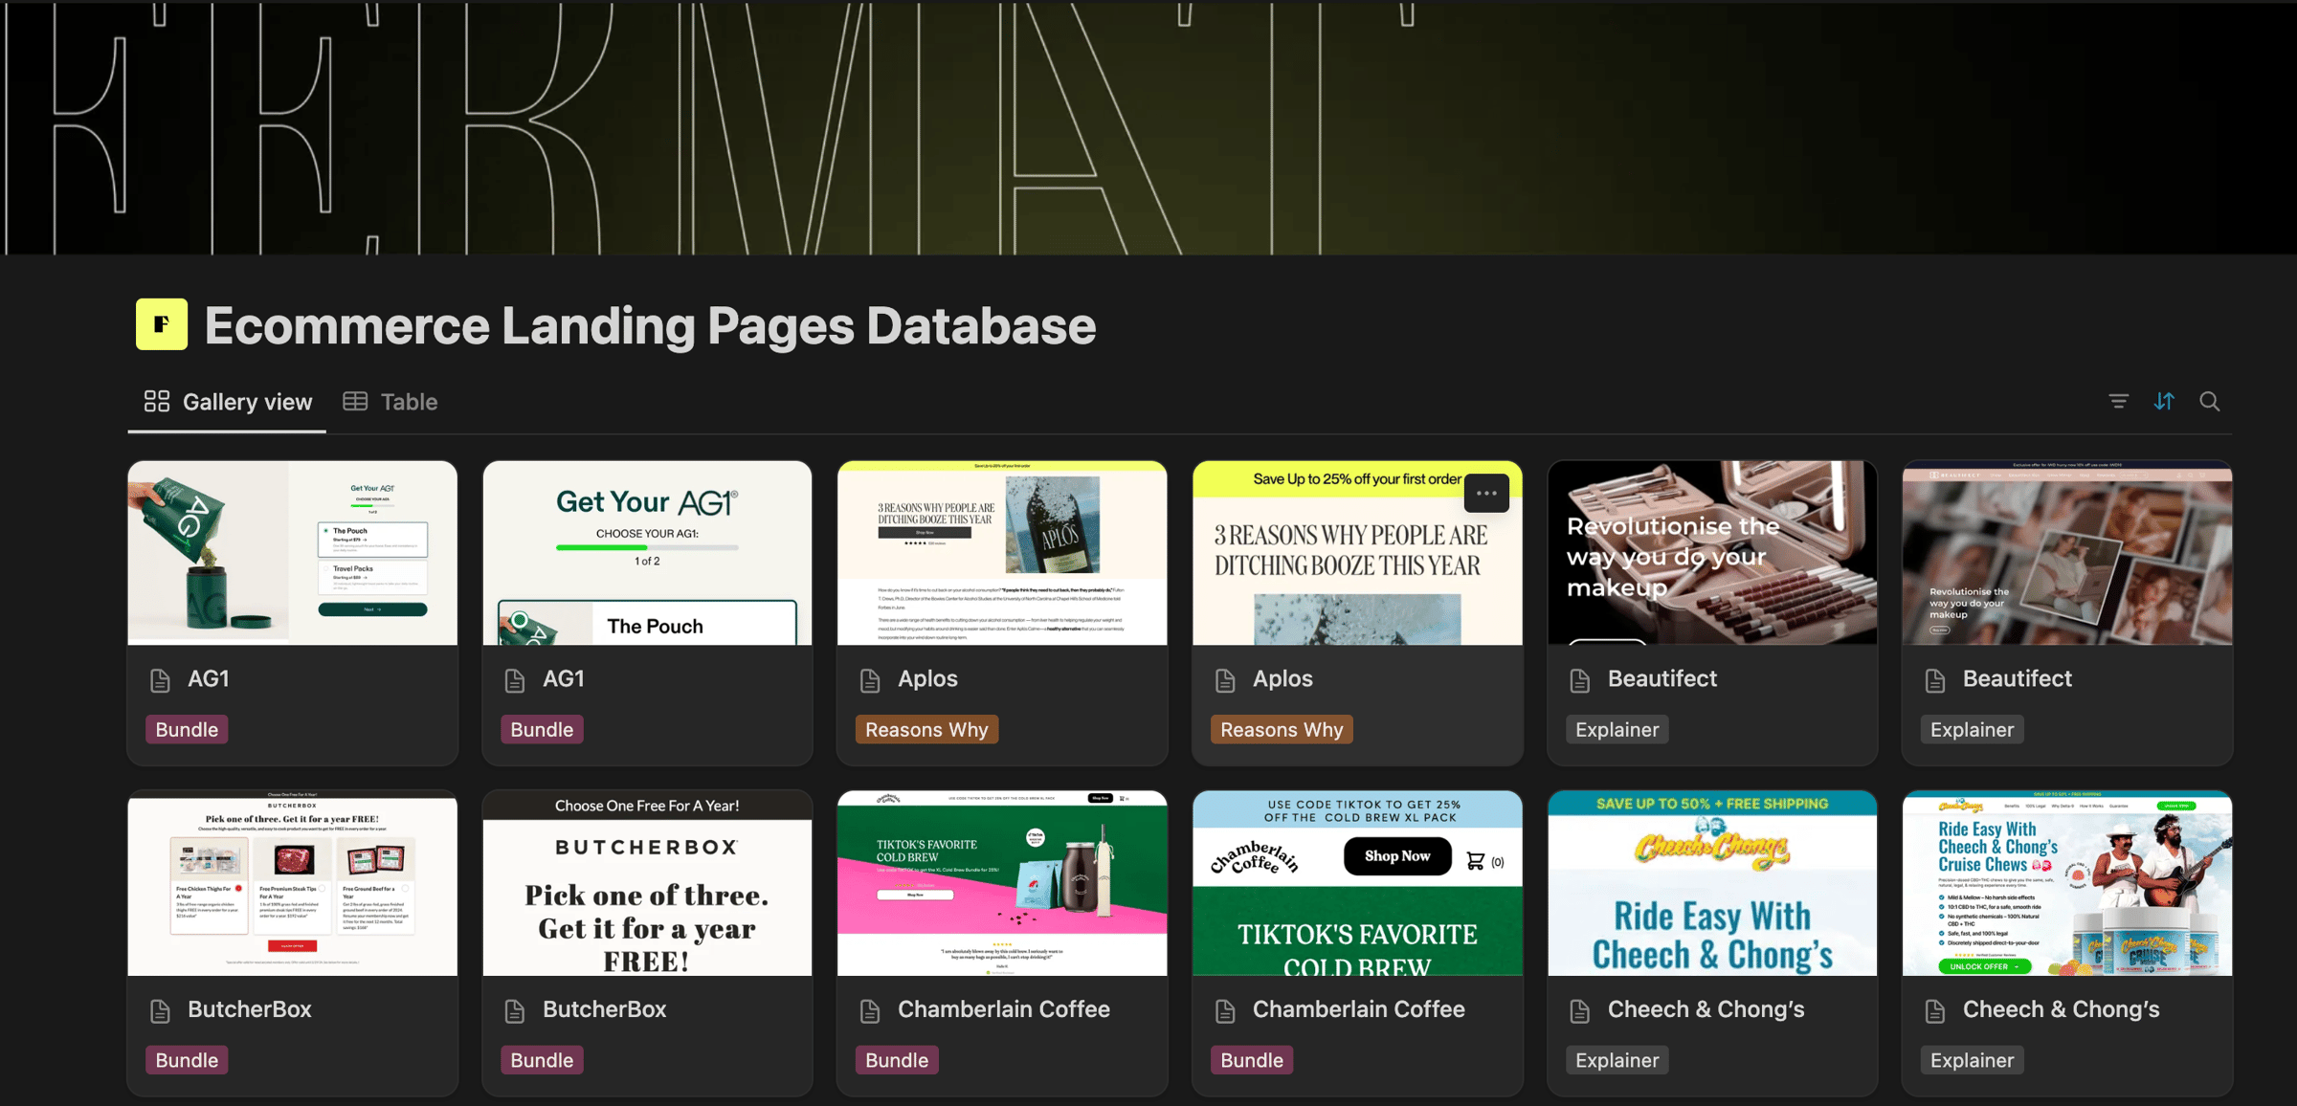
Task: Open ButcherBox thumbnail showing three product boxes
Action: pos(293,883)
